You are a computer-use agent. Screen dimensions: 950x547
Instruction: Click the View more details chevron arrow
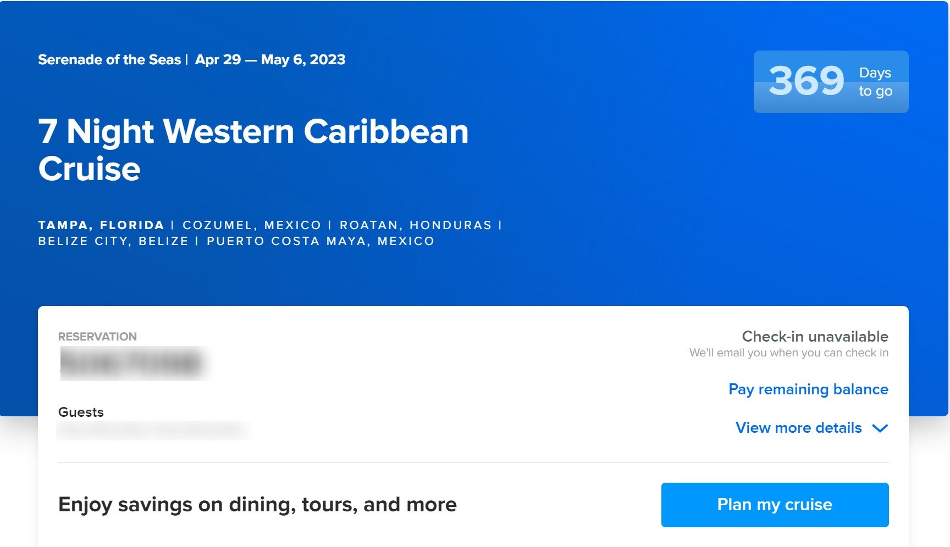pos(881,428)
